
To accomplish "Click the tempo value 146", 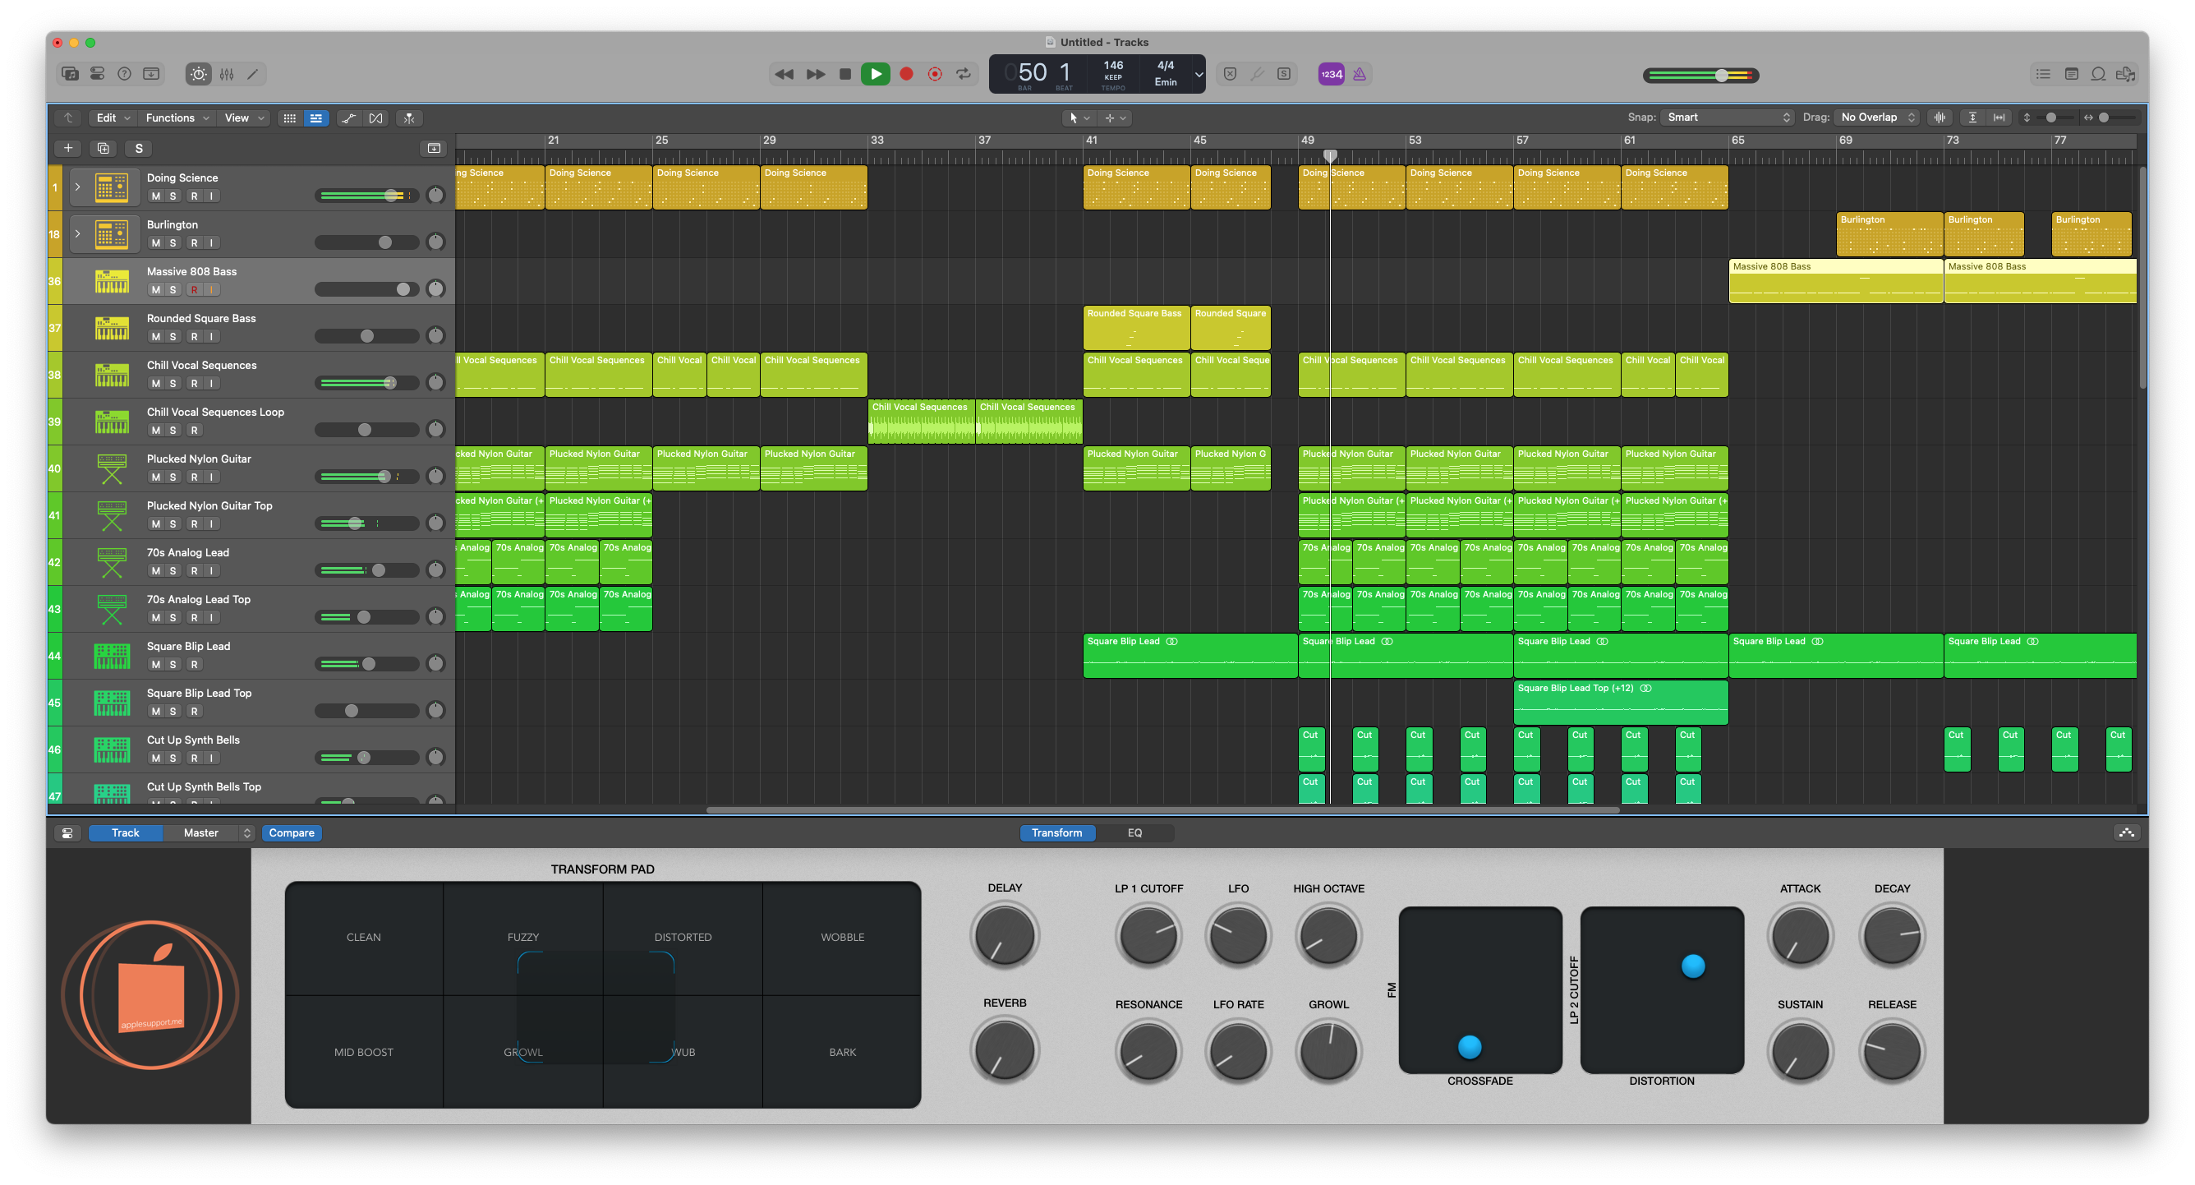I will click(1113, 66).
